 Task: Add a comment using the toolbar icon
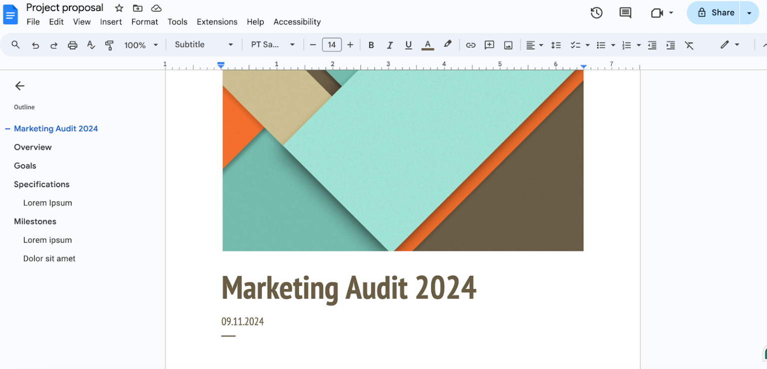coord(489,44)
